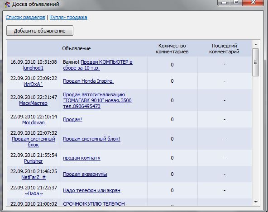The image size is (268, 212).
Task: View the МаскМастер user profile
Action: click(33, 103)
